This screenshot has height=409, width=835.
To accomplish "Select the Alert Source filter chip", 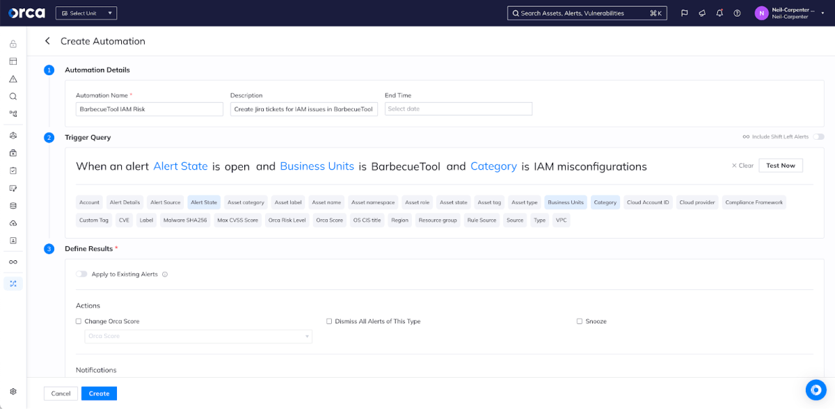I will tap(166, 202).
